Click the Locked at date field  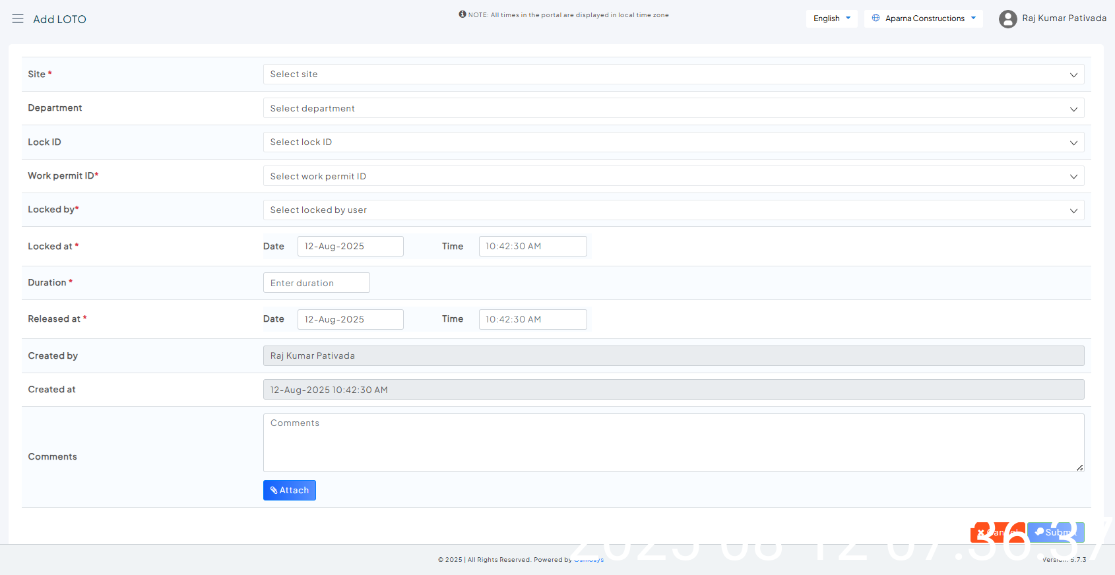350,247
